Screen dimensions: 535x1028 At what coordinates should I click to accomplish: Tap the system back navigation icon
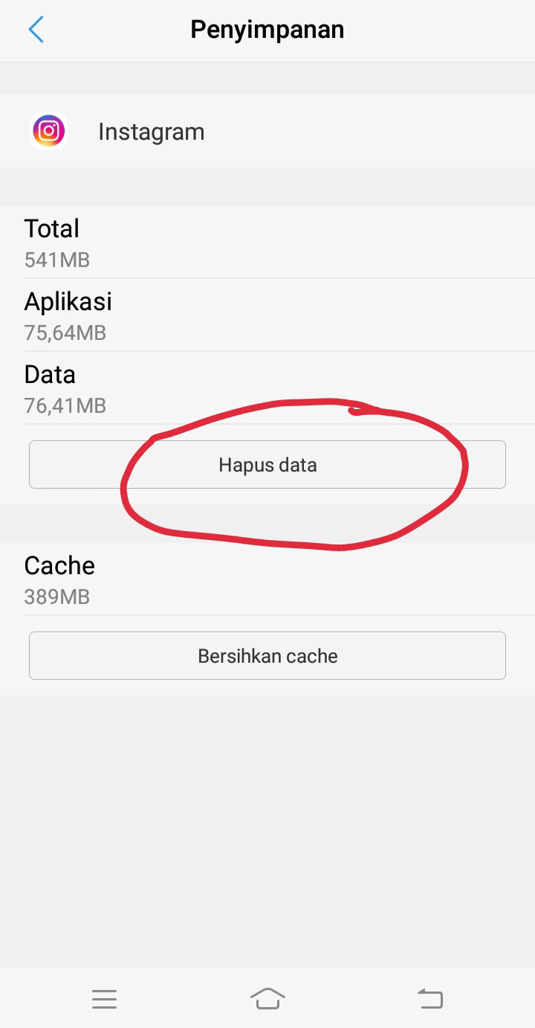click(x=430, y=999)
